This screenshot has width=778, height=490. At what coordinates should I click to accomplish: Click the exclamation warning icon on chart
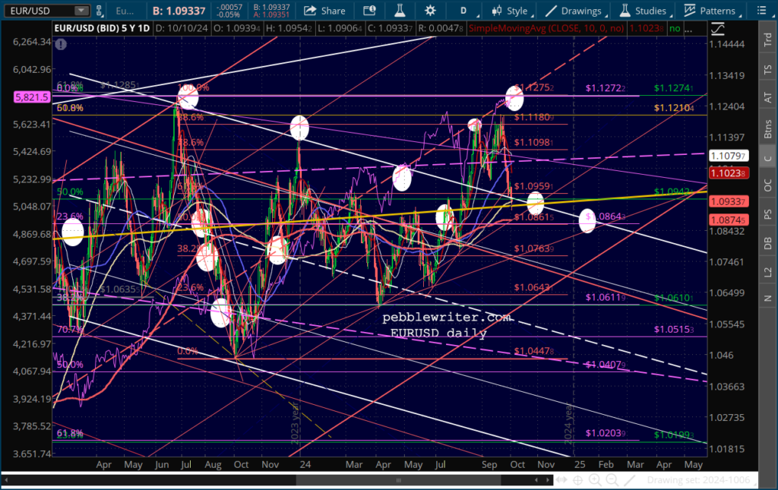(x=61, y=45)
